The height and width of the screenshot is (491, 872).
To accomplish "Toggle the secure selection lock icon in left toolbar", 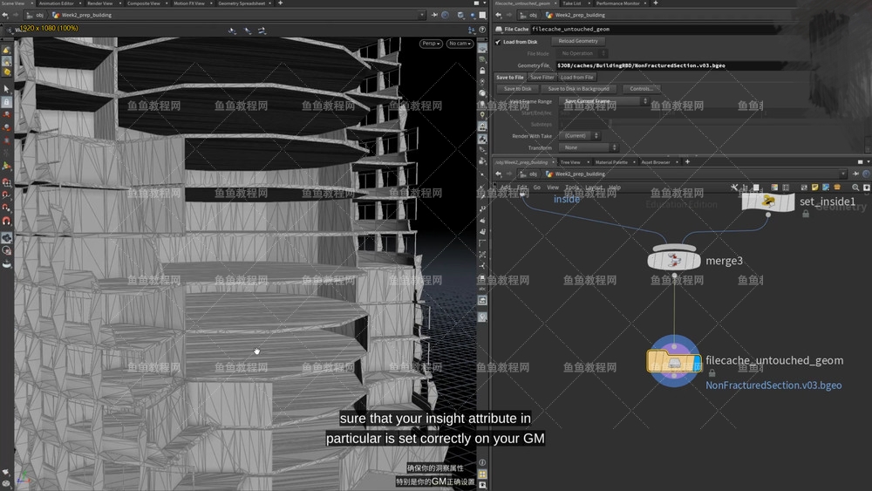I will pyautogui.click(x=7, y=102).
